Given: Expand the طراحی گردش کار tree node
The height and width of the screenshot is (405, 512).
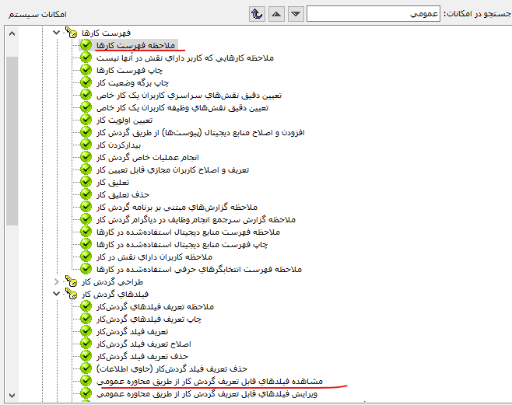Looking at the screenshot, I should 56,281.
